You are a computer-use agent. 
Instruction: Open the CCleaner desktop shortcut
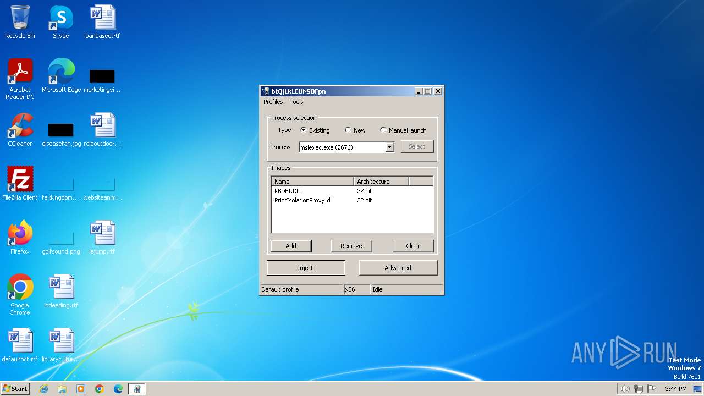point(20,130)
